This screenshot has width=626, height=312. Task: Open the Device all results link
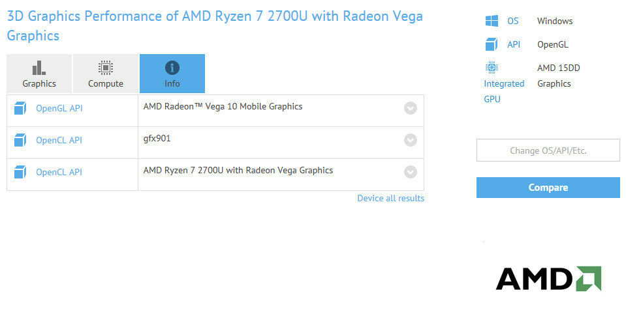(x=390, y=198)
